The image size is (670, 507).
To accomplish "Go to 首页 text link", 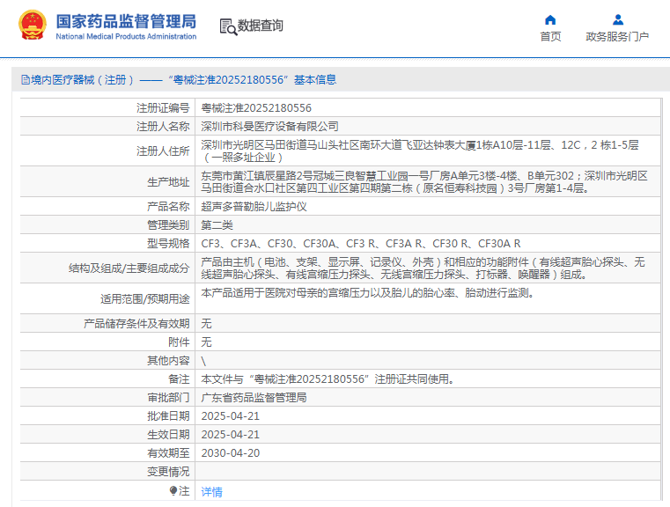I will click(550, 37).
